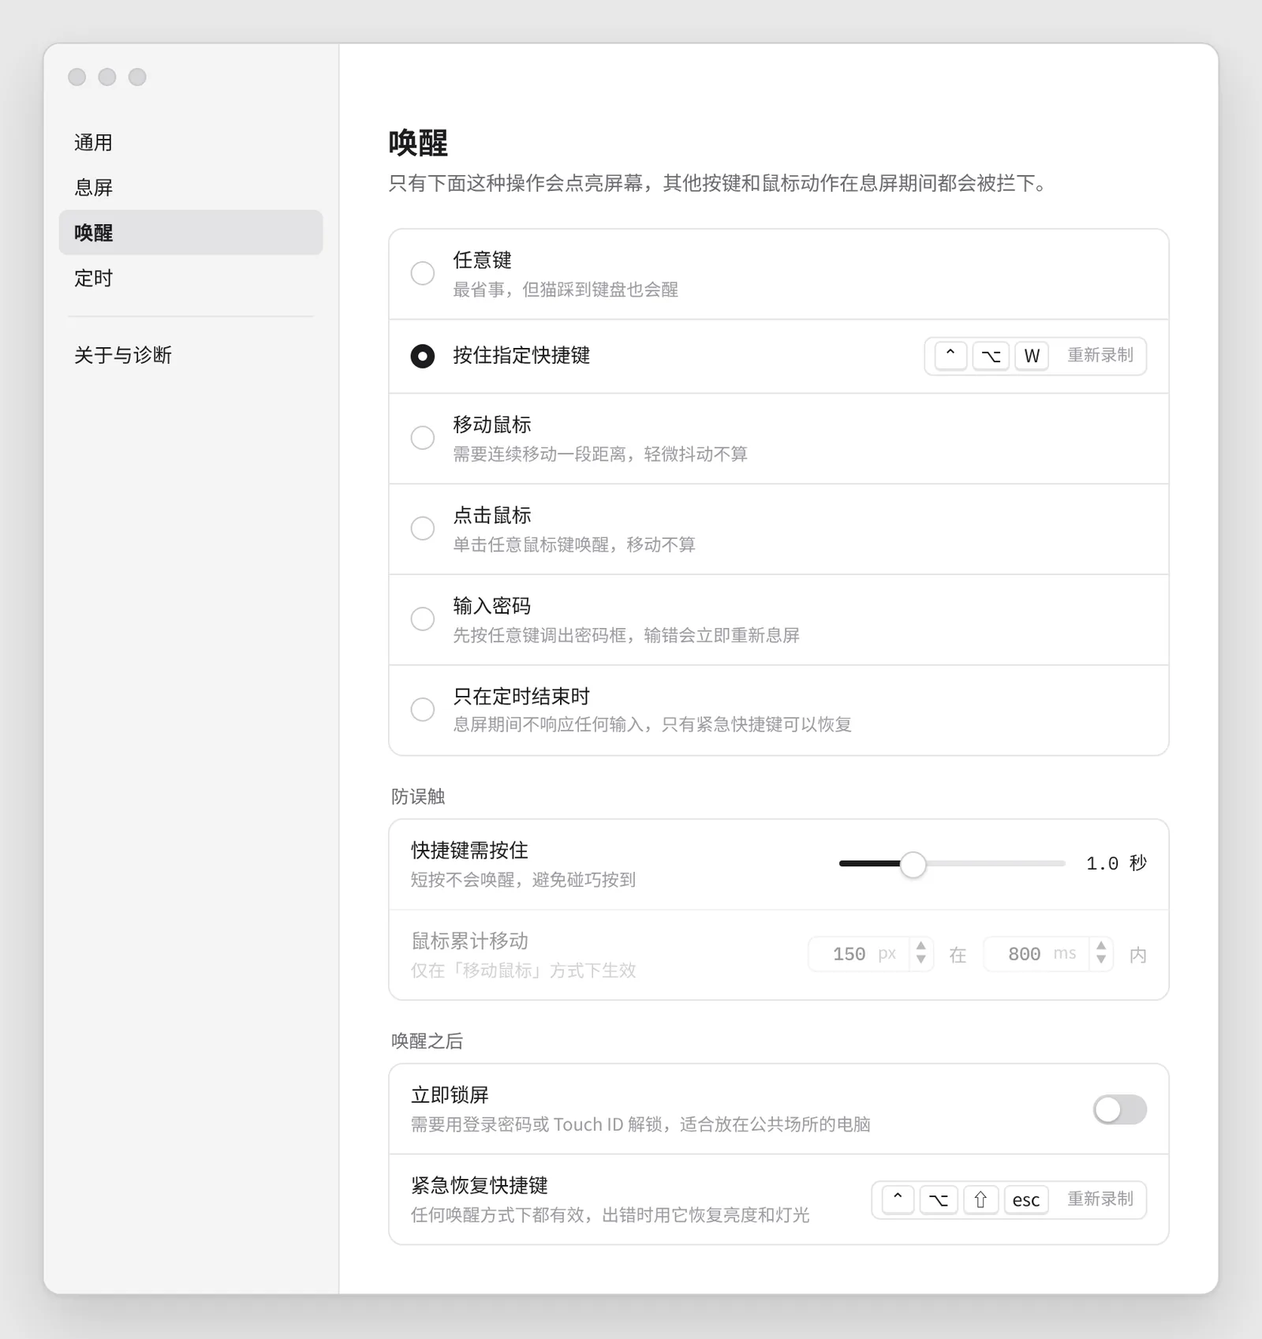The width and height of the screenshot is (1262, 1339).
Task: Toggle the 立即锁屏 switch
Action: [x=1120, y=1109]
